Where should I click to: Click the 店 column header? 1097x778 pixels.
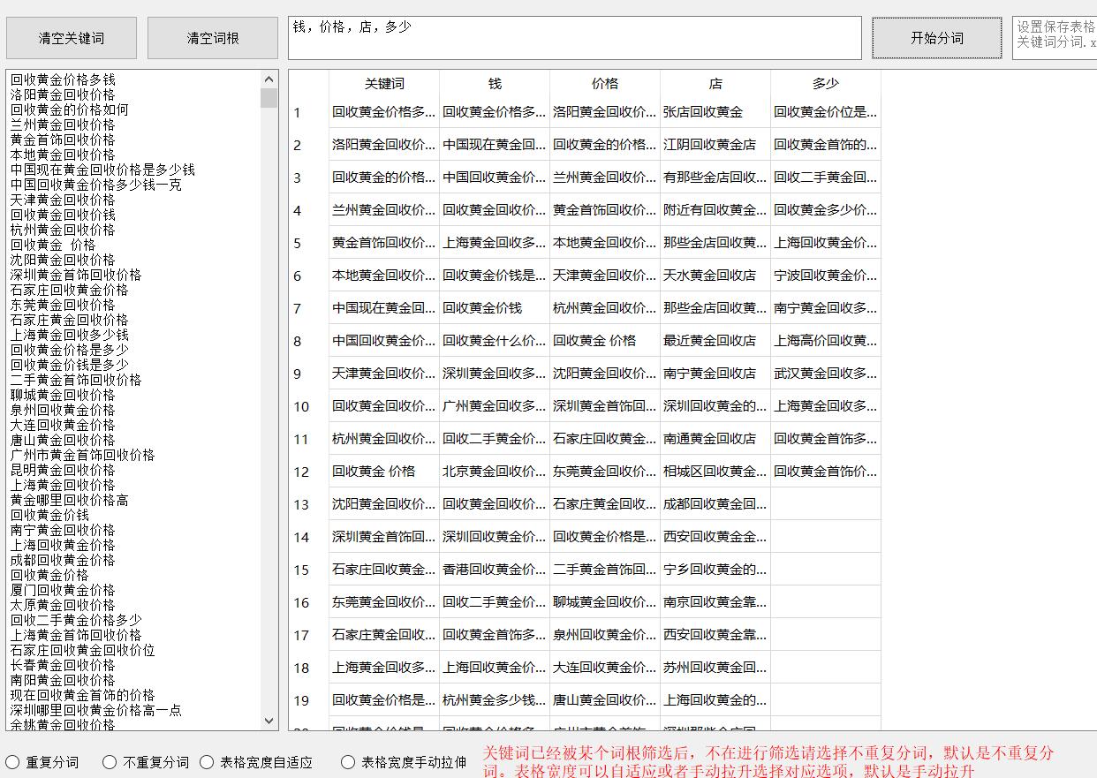(x=715, y=84)
